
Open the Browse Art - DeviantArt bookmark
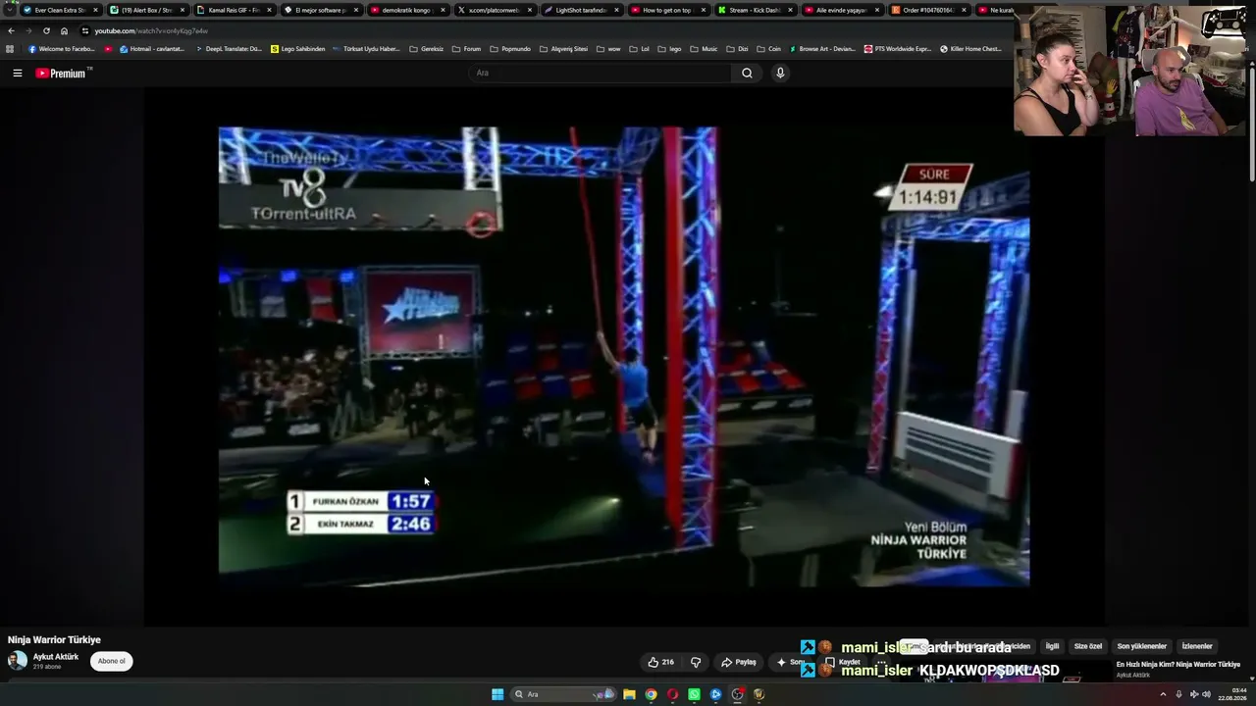click(x=821, y=49)
